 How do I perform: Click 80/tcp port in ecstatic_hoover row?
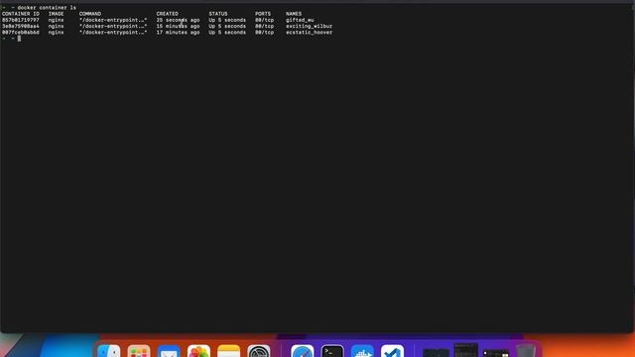point(265,32)
